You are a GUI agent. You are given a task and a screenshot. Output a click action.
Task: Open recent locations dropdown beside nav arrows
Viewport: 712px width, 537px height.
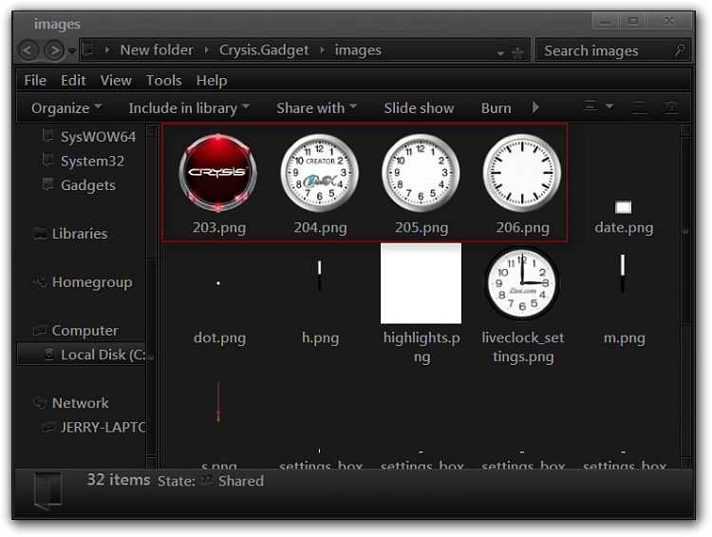[x=72, y=50]
